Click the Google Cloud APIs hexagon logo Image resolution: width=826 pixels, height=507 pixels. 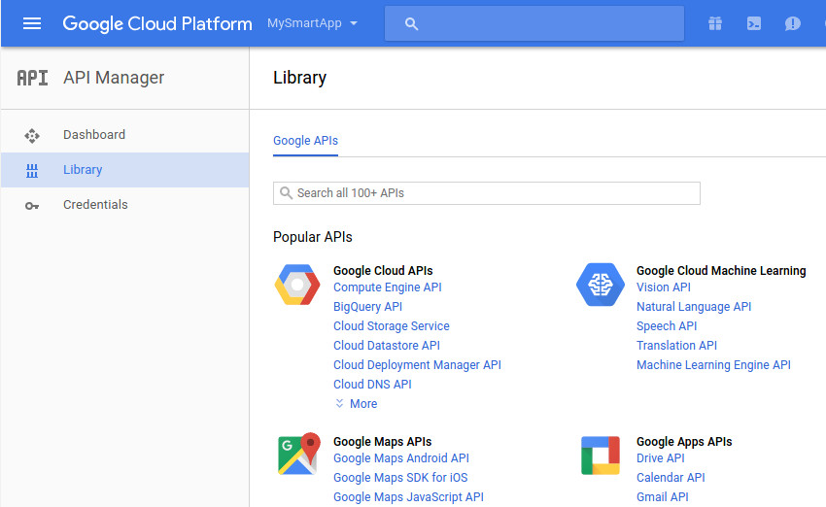coord(297,285)
